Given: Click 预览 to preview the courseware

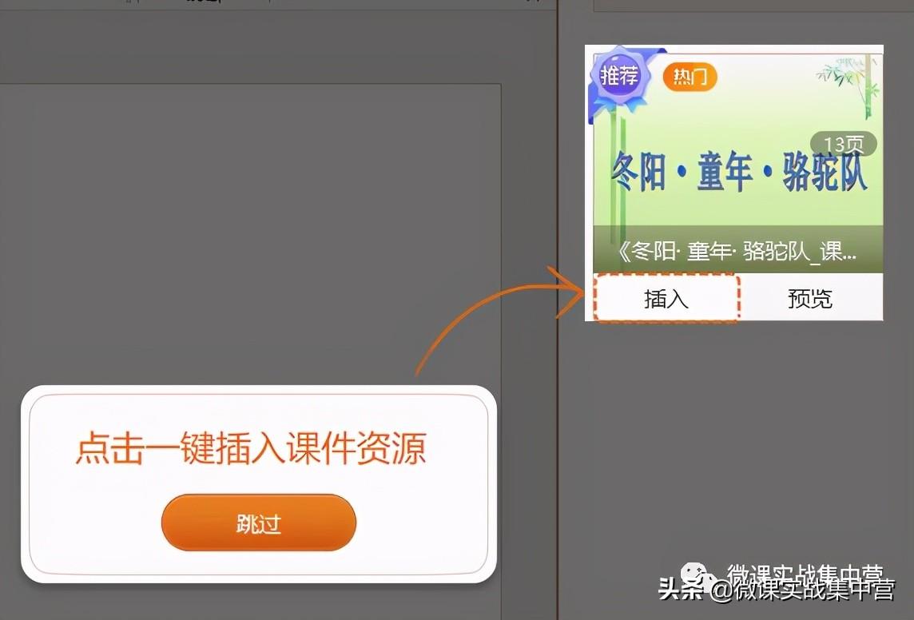Looking at the screenshot, I should pyautogui.click(x=810, y=298).
